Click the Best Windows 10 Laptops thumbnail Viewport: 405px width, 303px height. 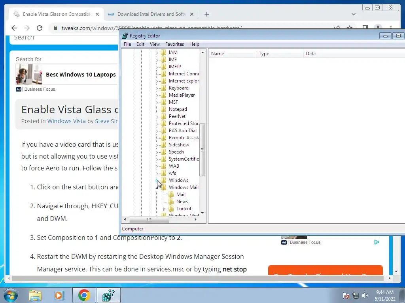pyautogui.click(x=28, y=74)
